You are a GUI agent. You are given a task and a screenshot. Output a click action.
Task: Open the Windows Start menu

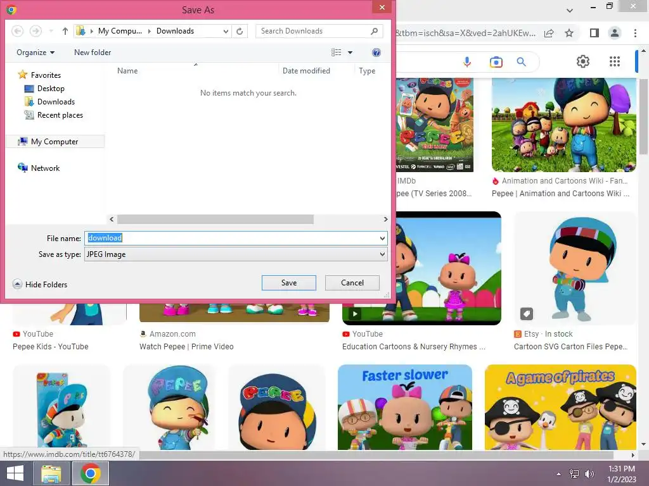point(15,473)
